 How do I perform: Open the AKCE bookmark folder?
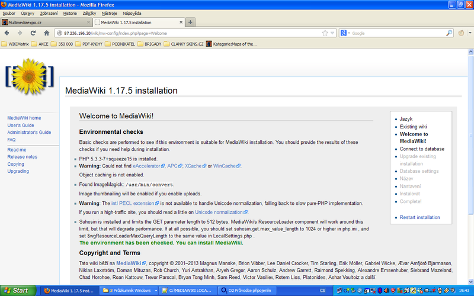(40, 44)
